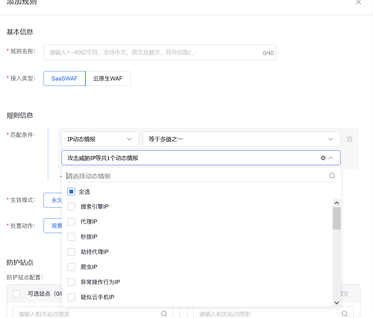Viewport: 373px width, 318px height.
Task: Check the 爬虫IP option
Action: (71, 267)
